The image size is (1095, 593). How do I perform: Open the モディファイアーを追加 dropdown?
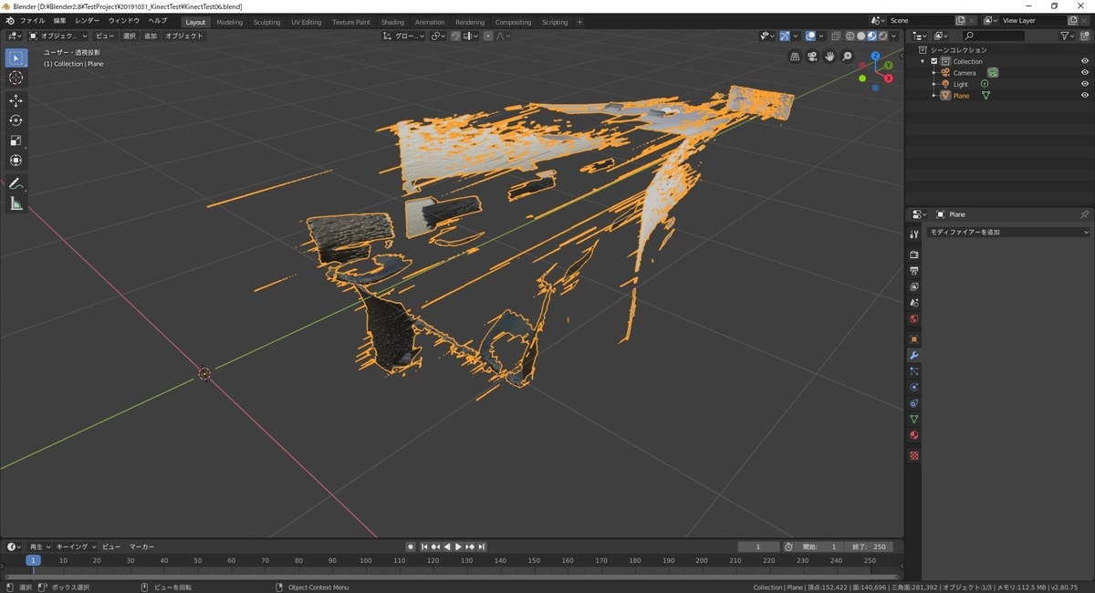pos(1007,233)
